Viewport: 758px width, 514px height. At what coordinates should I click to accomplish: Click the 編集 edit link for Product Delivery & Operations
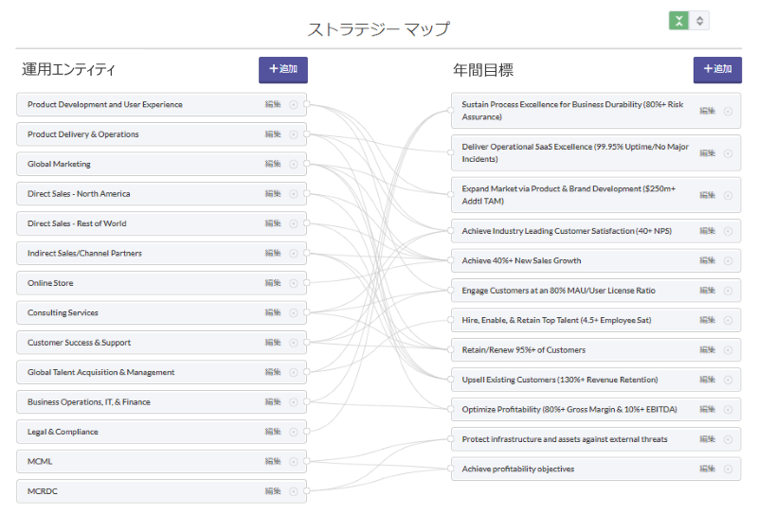pos(273,134)
